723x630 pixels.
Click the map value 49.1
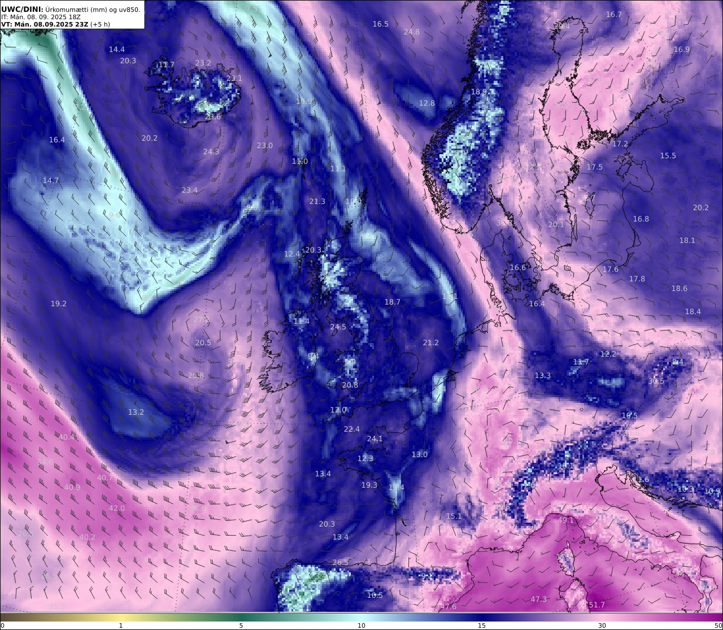[x=566, y=520]
